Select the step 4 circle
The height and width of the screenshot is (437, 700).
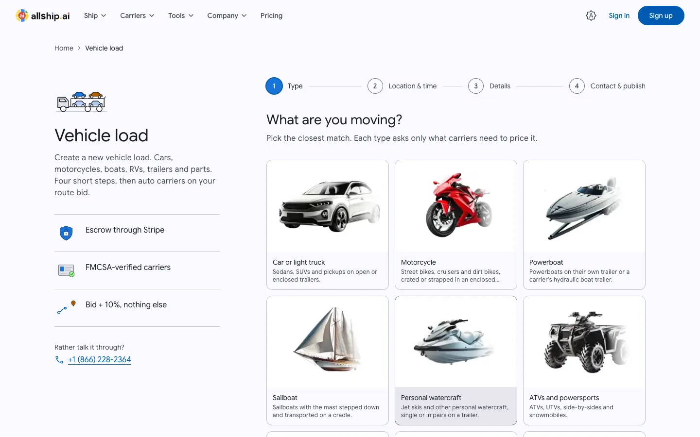pyautogui.click(x=577, y=86)
